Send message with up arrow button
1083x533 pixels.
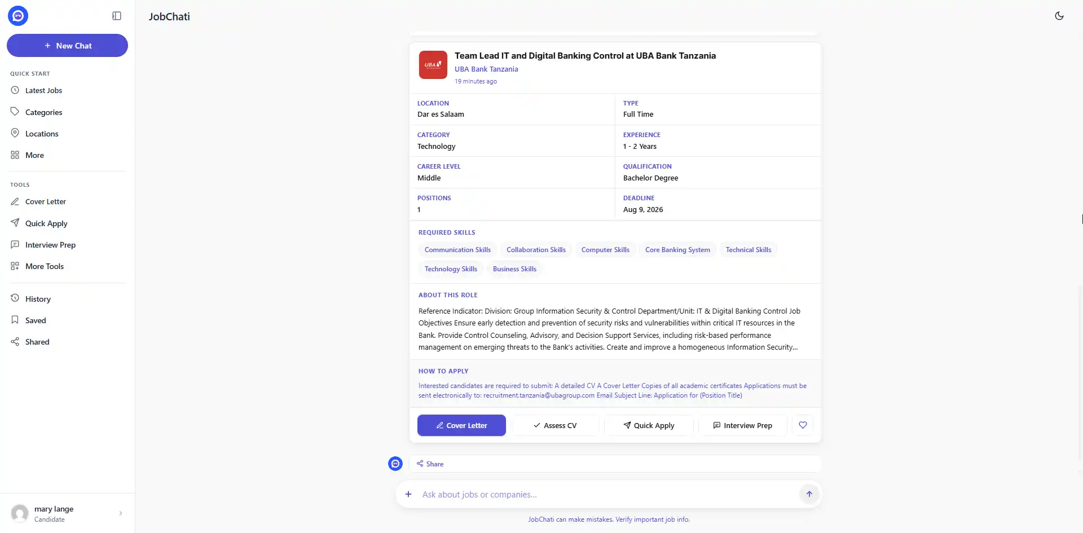point(809,494)
